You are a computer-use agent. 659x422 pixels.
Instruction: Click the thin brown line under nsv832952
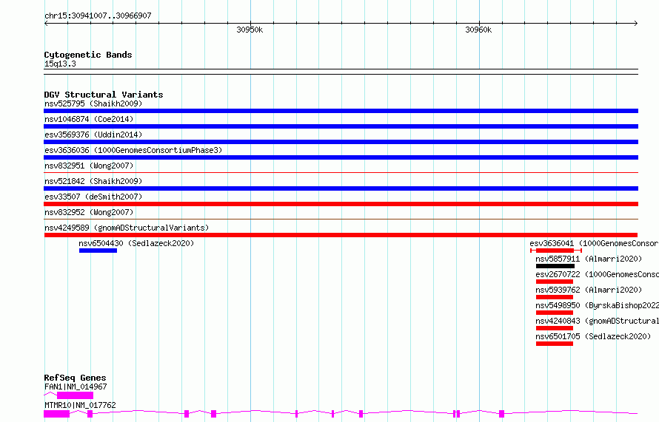point(341,219)
